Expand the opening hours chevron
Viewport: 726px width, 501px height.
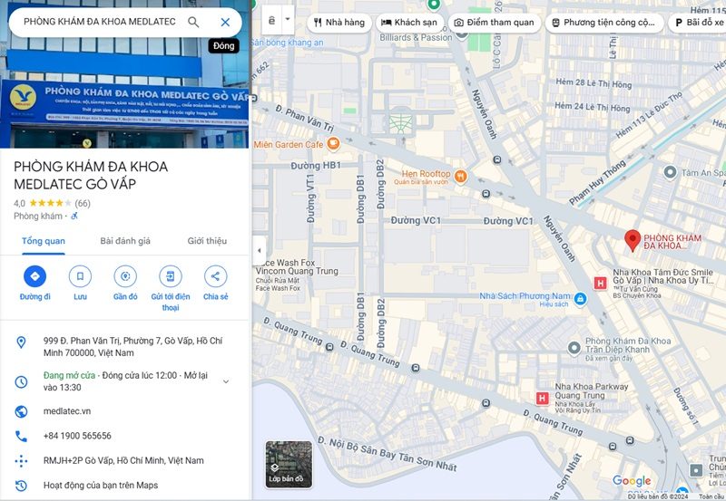tap(226, 381)
